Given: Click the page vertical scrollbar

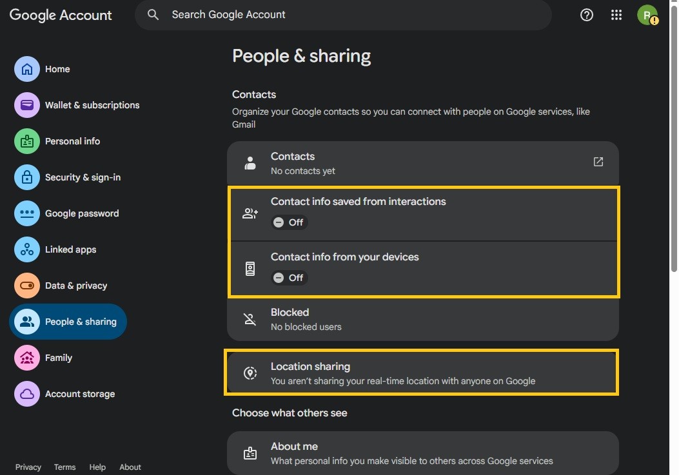Looking at the screenshot, I should [x=674, y=139].
